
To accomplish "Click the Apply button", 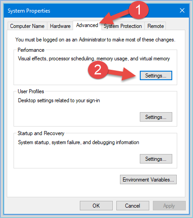I will click(169, 206).
